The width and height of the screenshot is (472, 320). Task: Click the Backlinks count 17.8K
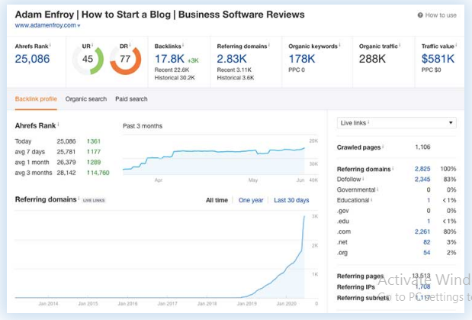[169, 59]
